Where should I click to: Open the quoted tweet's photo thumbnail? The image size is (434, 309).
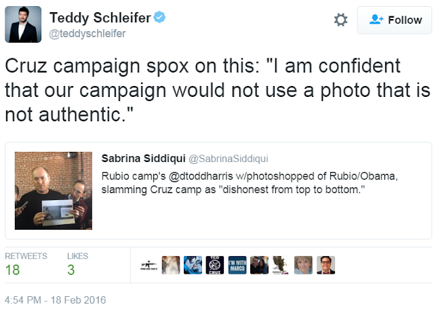(x=54, y=190)
